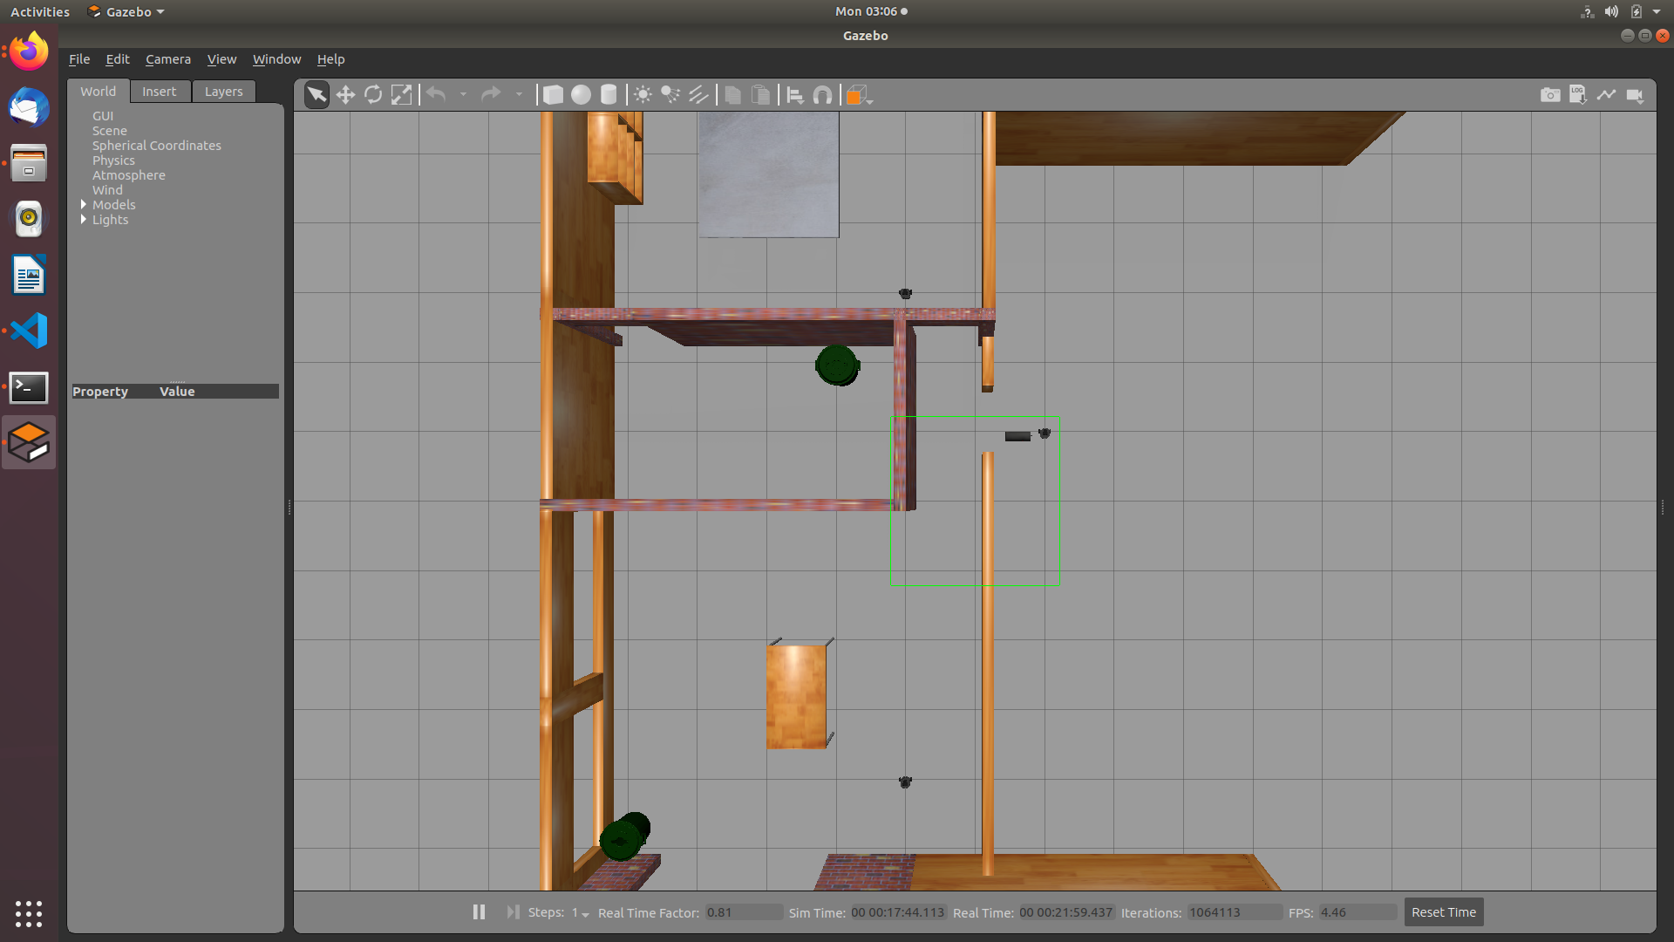The width and height of the screenshot is (1674, 942).
Task: Select Scene in the world tree
Action: [x=110, y=130]
